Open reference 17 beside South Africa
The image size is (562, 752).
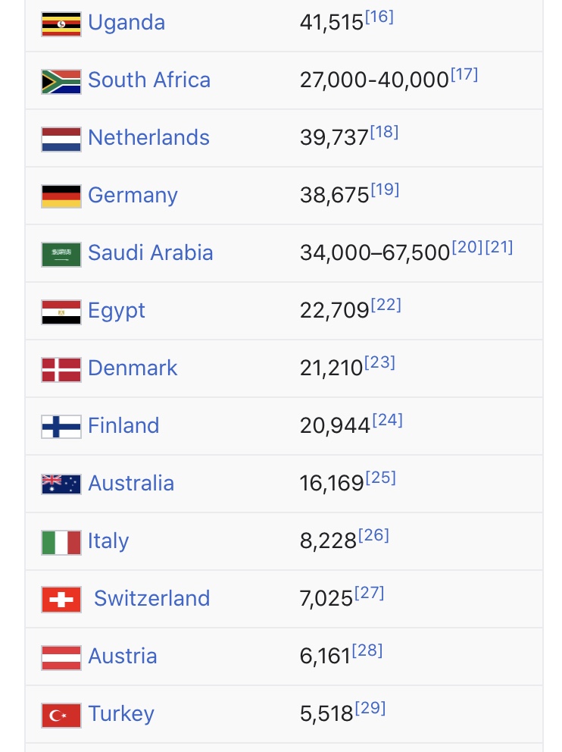pyautogui.click(x=464, y=74)
